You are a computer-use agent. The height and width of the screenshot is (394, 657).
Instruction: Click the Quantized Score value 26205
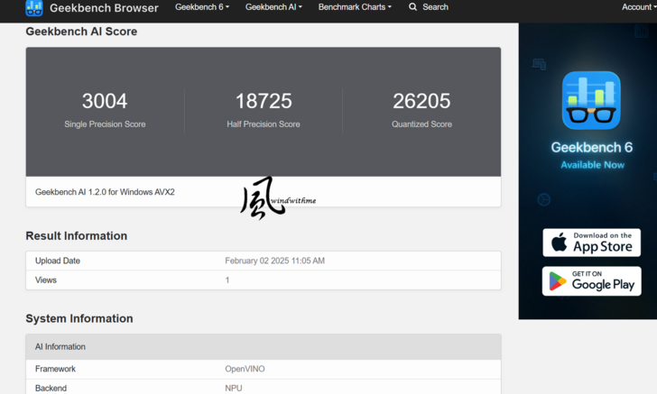pos(421,101)
